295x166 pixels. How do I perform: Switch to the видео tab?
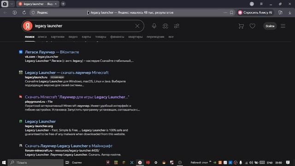click(x=73, y=37)
